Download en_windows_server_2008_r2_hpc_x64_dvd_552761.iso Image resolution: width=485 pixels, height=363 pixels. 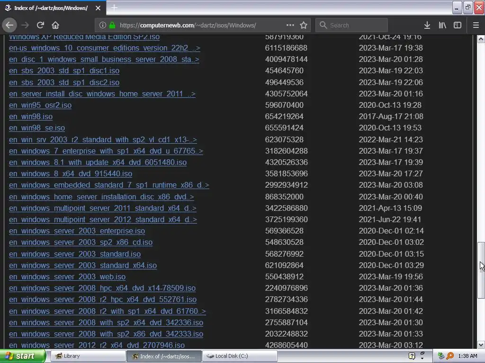(103, 299)
